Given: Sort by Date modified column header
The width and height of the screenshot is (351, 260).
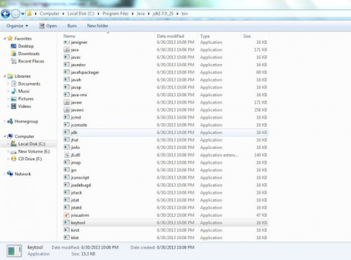Looking at the screenshot, I should [171, 36].
